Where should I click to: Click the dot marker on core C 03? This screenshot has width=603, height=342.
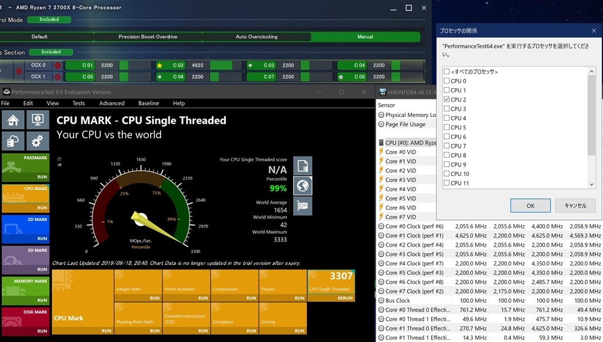pyautogui.click(x=250, y=65)
